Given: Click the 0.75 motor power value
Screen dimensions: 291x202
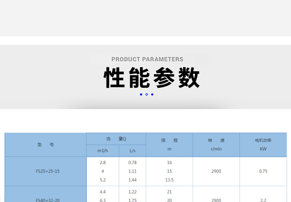Looking at the screenshot, I should [263, 171].
